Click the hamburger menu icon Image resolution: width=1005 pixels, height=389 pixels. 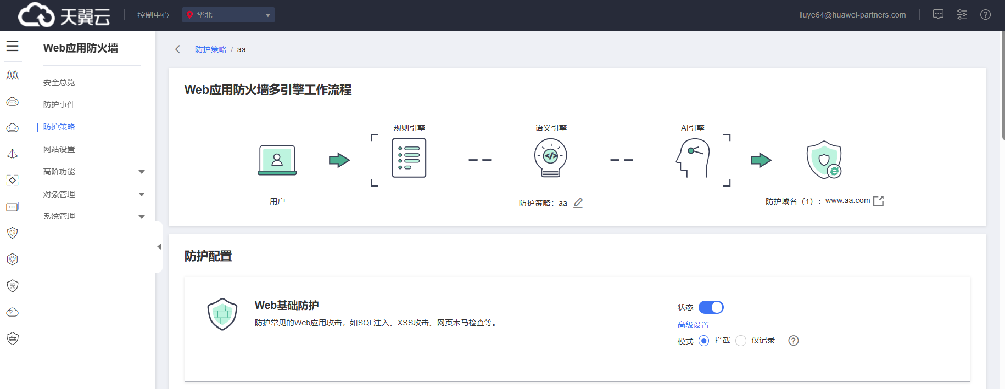click(12, 46)
